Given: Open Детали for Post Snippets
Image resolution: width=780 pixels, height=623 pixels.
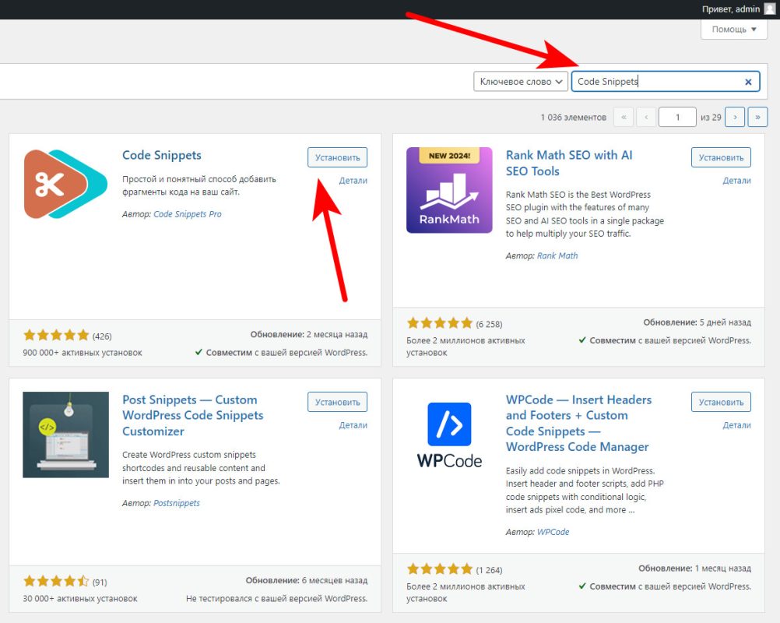Looking at the screenshot, I should pos(353,425).
